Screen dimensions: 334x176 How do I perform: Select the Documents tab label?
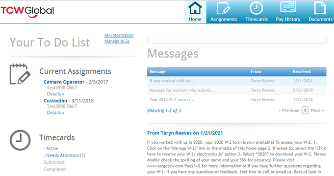coord(321,19)
